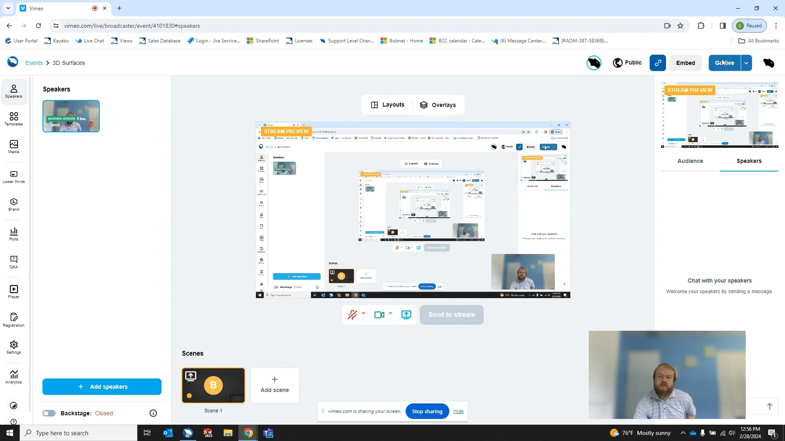The image size is (785, 441).
Task: Open the Go live dropdown arrow
Action: pyautogui.click(x=747, y=63)
